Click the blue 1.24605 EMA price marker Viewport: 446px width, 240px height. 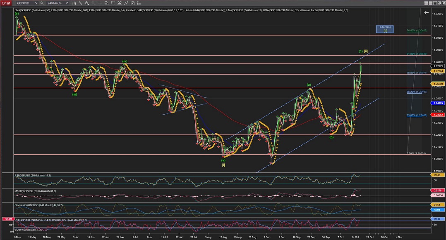(x=438, y=104)
